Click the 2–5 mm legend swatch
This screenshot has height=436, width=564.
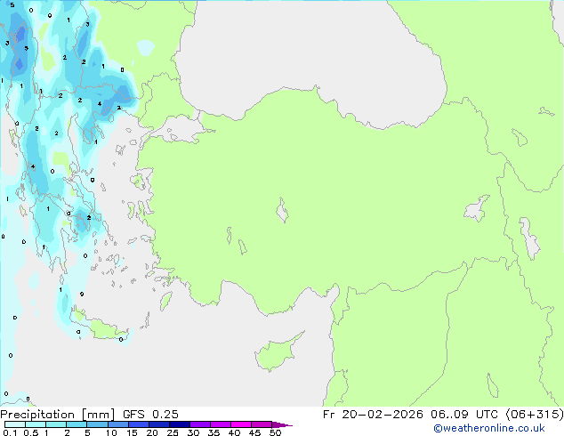tap(77, 424)
